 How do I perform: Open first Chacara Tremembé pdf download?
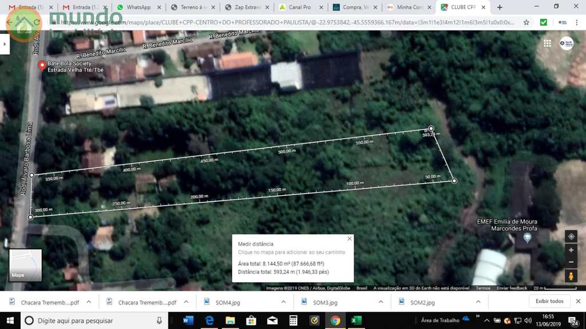pyautogui.click(x=50, y=302)
